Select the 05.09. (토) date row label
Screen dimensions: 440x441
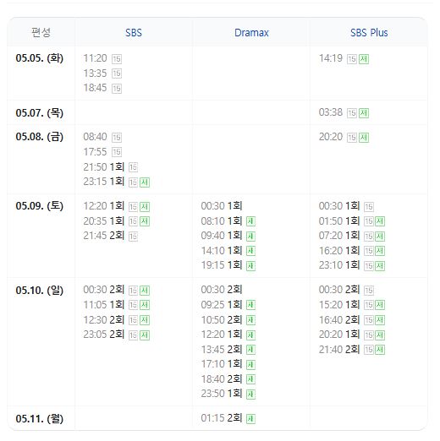coord(40,205)
